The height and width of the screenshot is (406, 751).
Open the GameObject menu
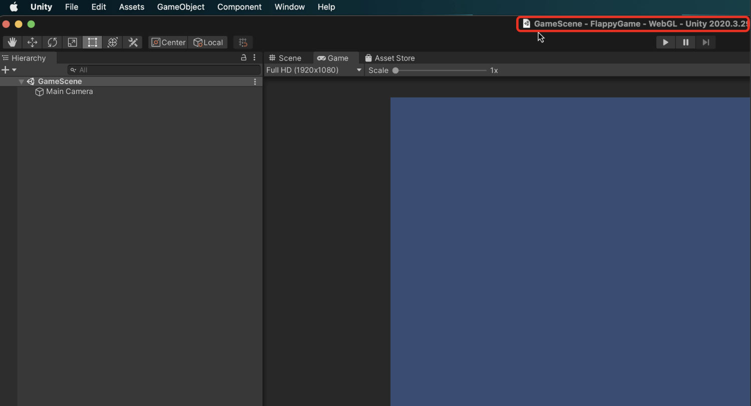[x=181, y=7]
